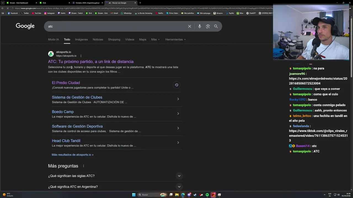Image resolution: width=353 pixels, height=198 pixels.
Task: Open the Mercadolibre bookmark
Action: pos(188,13)
